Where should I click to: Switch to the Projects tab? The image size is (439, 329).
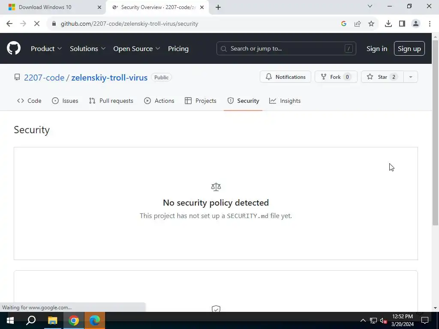click(x=201, y=101)
